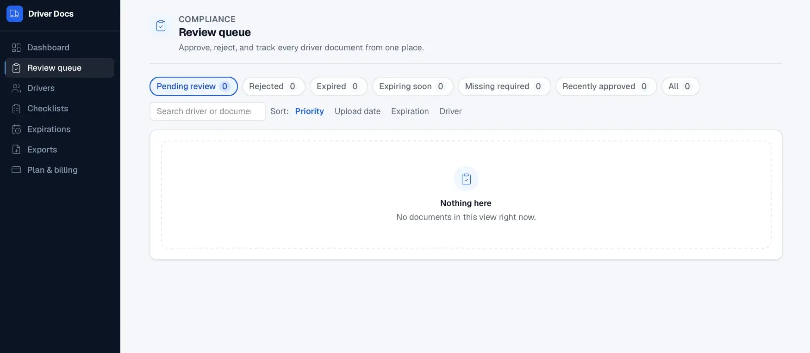
Task: Open Dashboard from the sidebar
Action: point(60,48)
